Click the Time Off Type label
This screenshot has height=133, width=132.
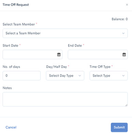(100, 67)
